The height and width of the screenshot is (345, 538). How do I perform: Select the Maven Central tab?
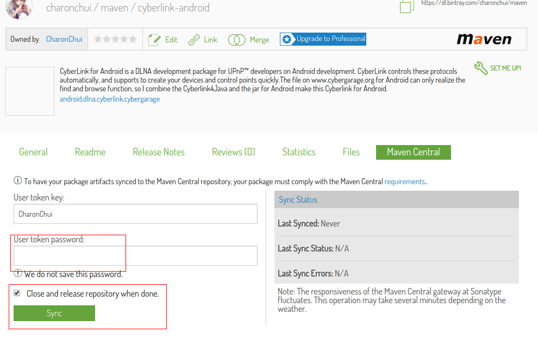[x=414, y=152]
